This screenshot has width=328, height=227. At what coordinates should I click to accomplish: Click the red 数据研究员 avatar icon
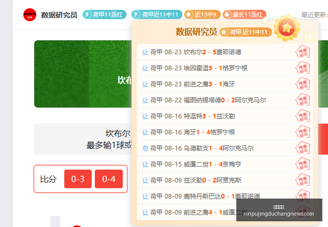(x=30, y=15)
